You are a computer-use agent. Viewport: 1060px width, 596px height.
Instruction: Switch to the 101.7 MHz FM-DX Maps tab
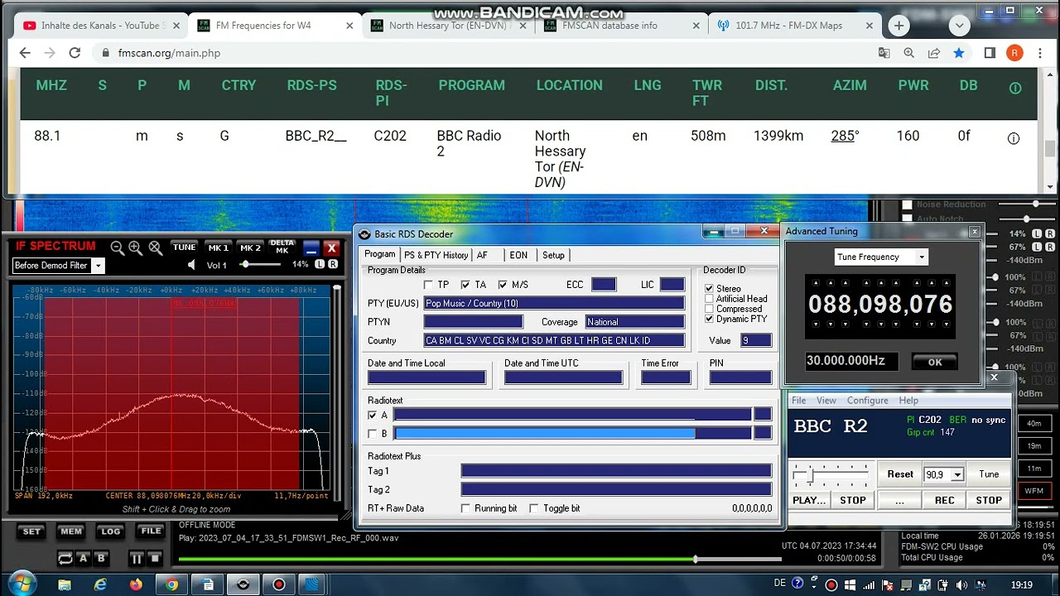pyautogui.click(x=788, y=26)
